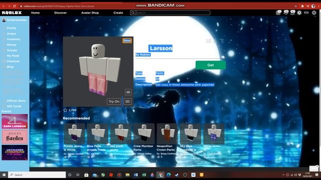The image size is (321, 180).
Task: Open the browser profile avatar
Action: coord(313,6)
